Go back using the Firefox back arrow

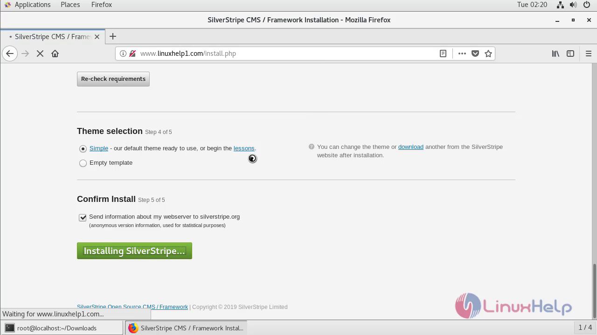[x=10, y=54]
